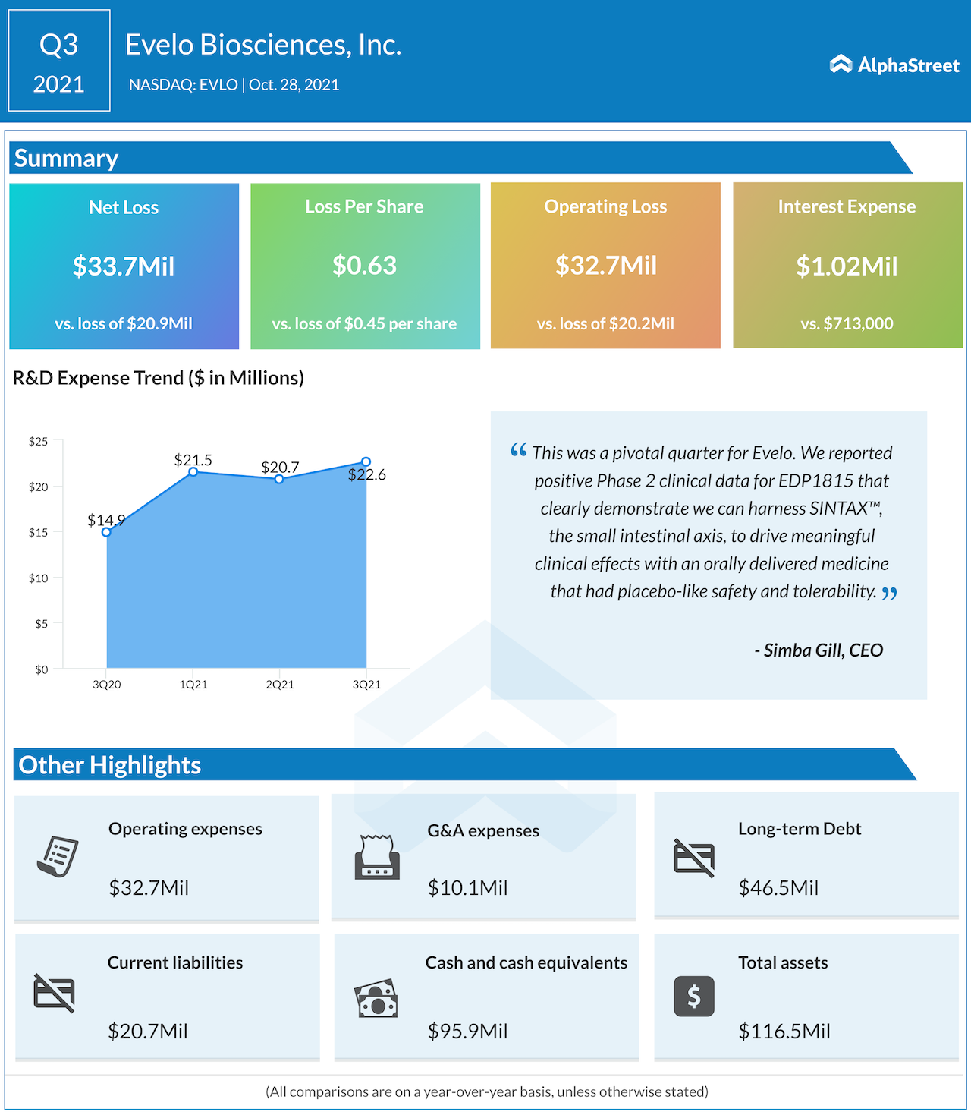Open the Operating Loss $32.7Mil card
Screen dimensions: 971x1115
pyautogui.click(x=605, y=266)
